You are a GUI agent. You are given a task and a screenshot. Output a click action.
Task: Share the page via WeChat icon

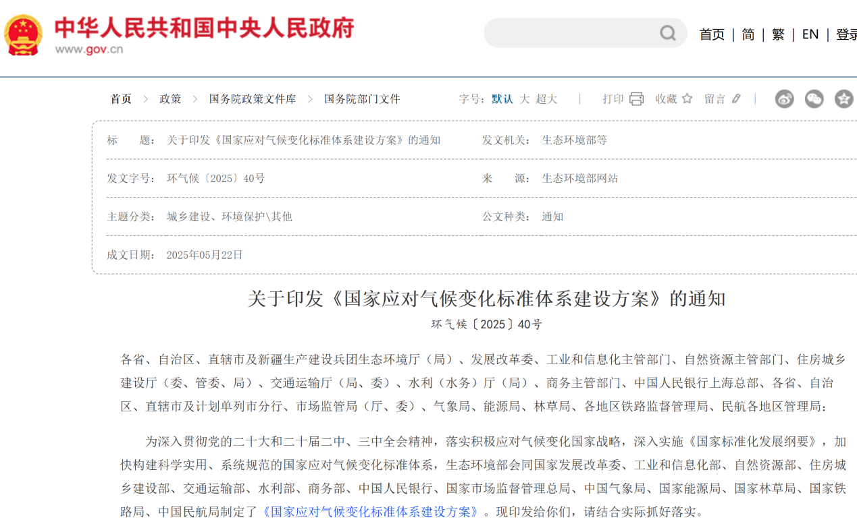814,99
